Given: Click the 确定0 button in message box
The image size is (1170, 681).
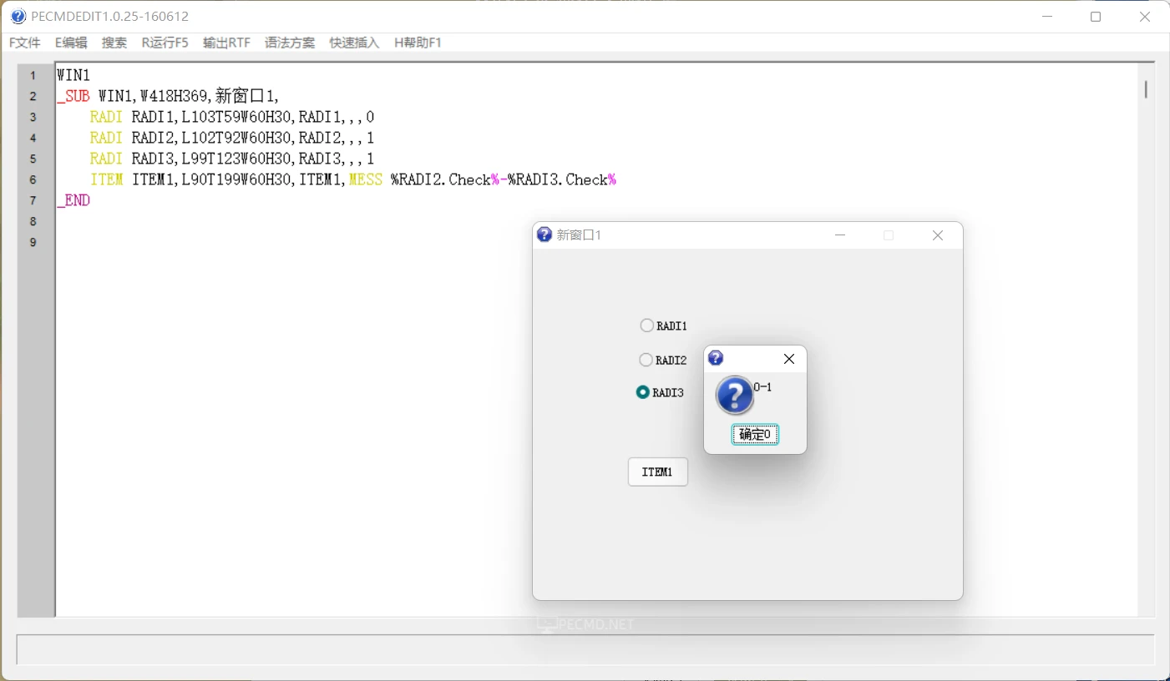Looking at the screenshot, I should point(755,434).
